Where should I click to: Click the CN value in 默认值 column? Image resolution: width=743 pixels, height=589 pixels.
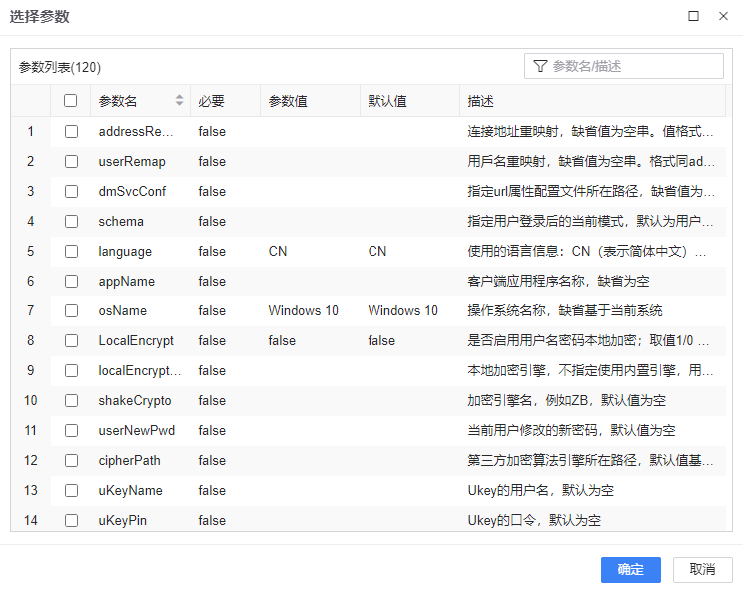click(377, 251)
